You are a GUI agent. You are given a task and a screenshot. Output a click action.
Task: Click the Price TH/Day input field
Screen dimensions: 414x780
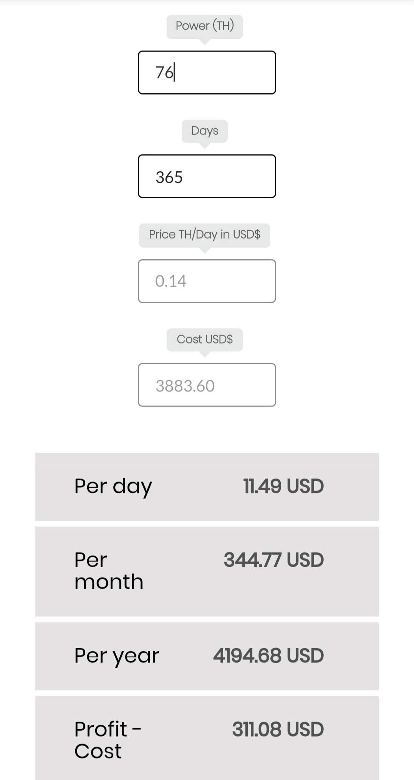pos(207,281)
